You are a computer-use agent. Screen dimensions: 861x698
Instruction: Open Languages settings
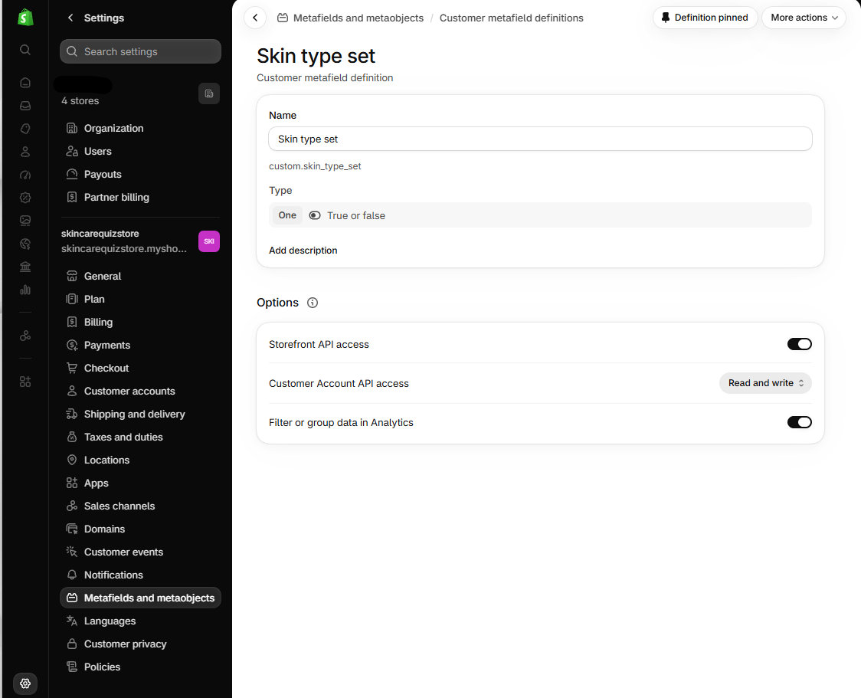click(140, 621)
